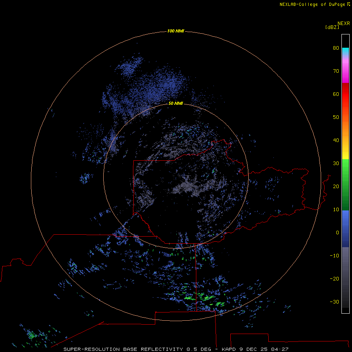Click the 30 dBZ scale value
Image resolution: width=352 pixels, height=352 pixels.
point(336,163)
